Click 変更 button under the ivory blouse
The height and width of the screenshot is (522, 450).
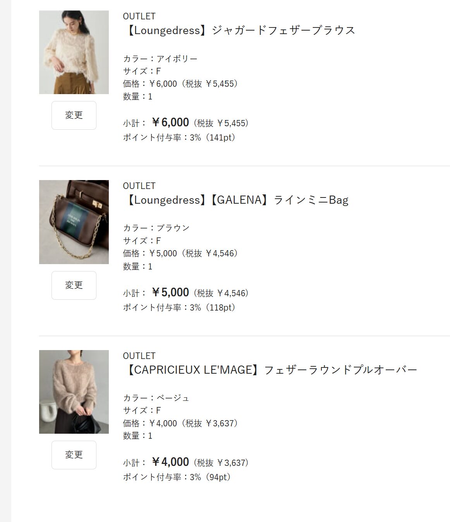[74, 115]
